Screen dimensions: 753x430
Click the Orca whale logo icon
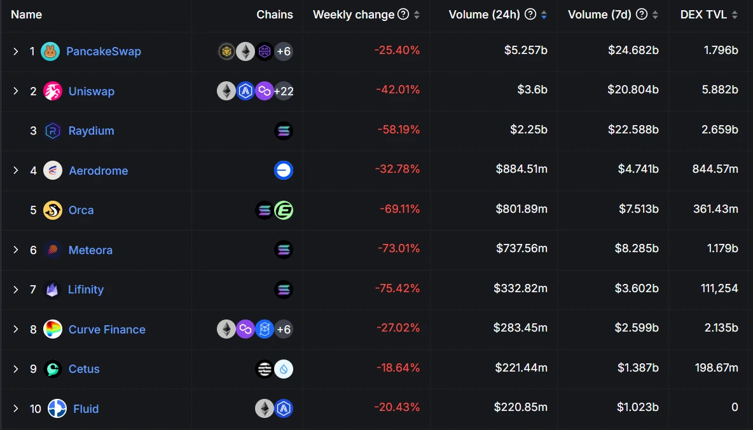click(x=53, y=210)
